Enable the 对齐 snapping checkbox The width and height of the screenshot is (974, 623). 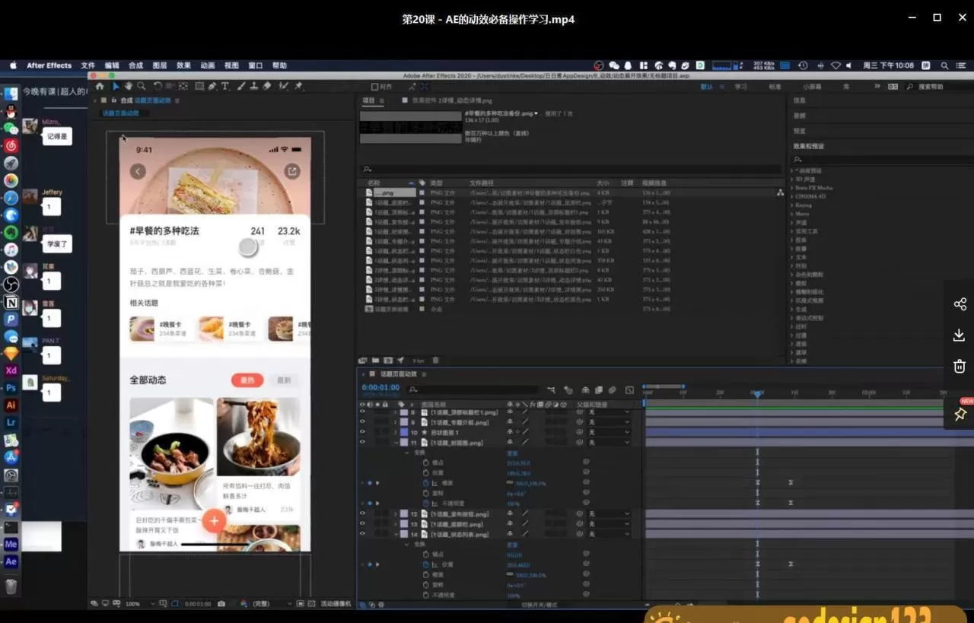[x=374, y=87]
